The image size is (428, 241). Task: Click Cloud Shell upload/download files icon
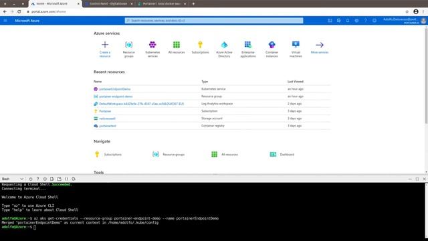click(52, 179)
